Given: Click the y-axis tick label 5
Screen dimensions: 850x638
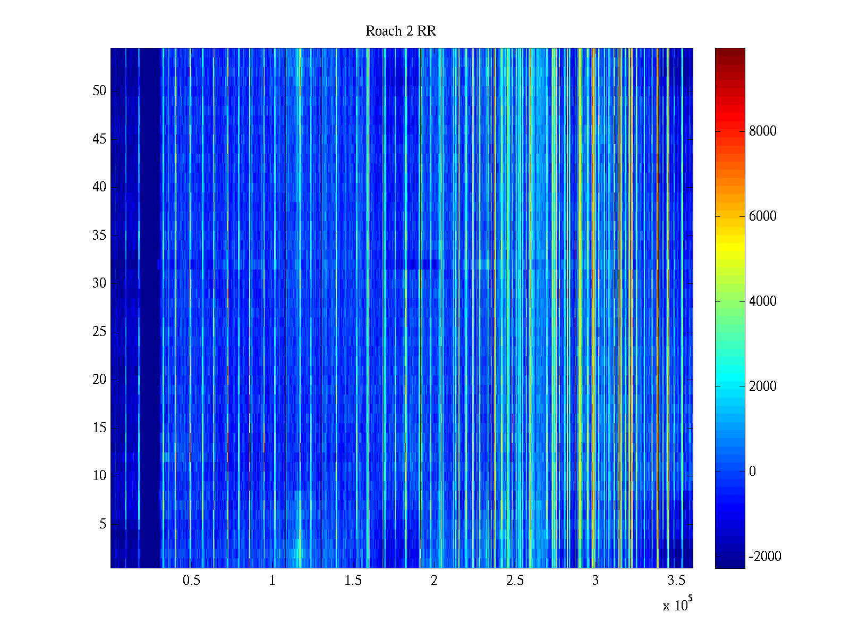Looking at the screenshot, I should tap(103, 524).
